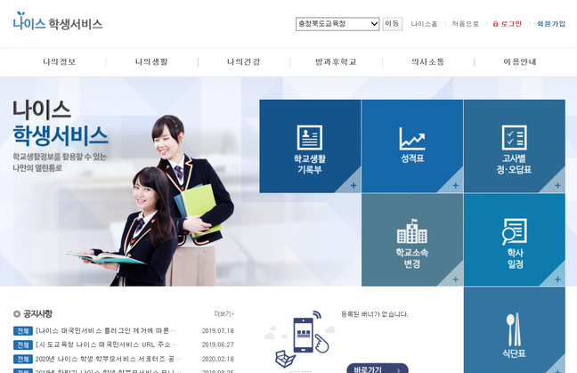Expand plus on 학교생활기록부 tile
Screen dimensions: 577x373
coord(354,185)
